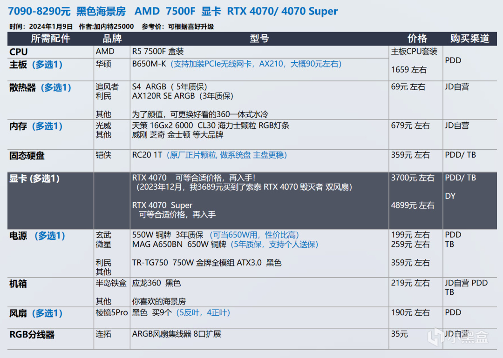Select the '散热器 (多选1)' row label
Viewport: 503px width, 358px height.
pyautogui.click(x=40, y=88)
